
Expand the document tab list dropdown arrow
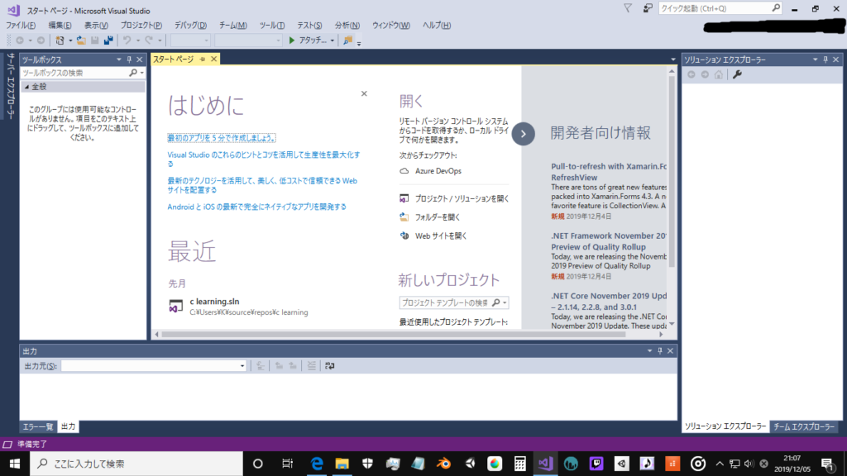click(673, 59)
